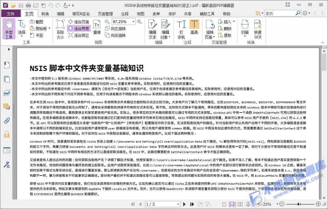Click 打字机 typewriter tool
328x209 pixels.
[x=181, y=29]
